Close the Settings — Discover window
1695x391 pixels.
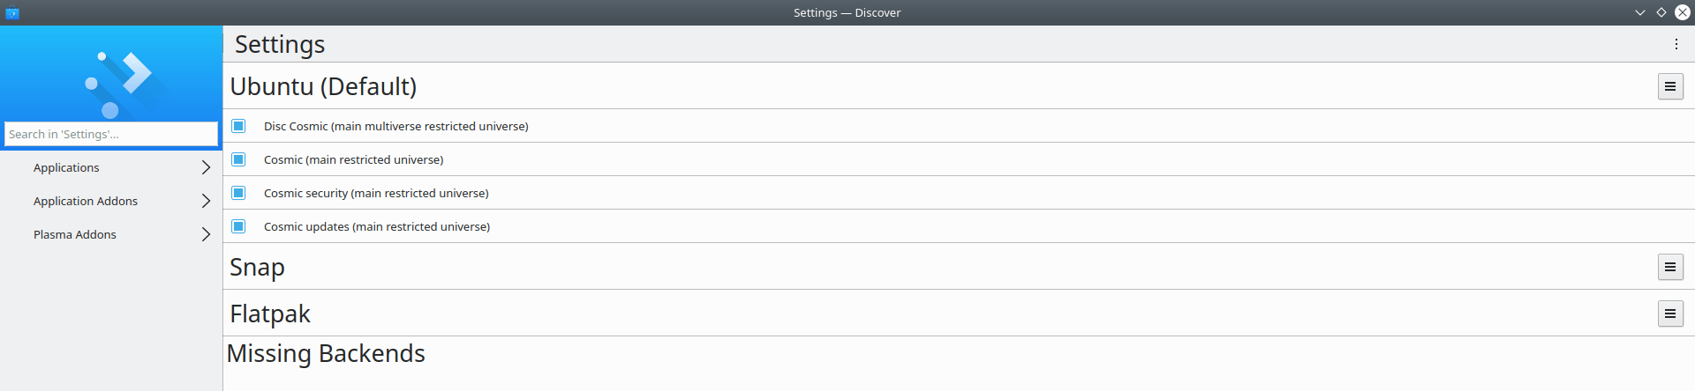(1683, 12)
